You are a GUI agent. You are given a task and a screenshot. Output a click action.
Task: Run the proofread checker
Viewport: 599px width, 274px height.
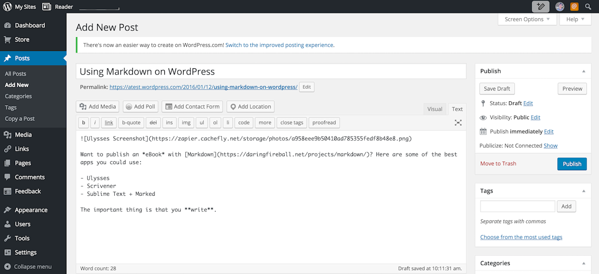pyautogui.click(x=324, y=122)
